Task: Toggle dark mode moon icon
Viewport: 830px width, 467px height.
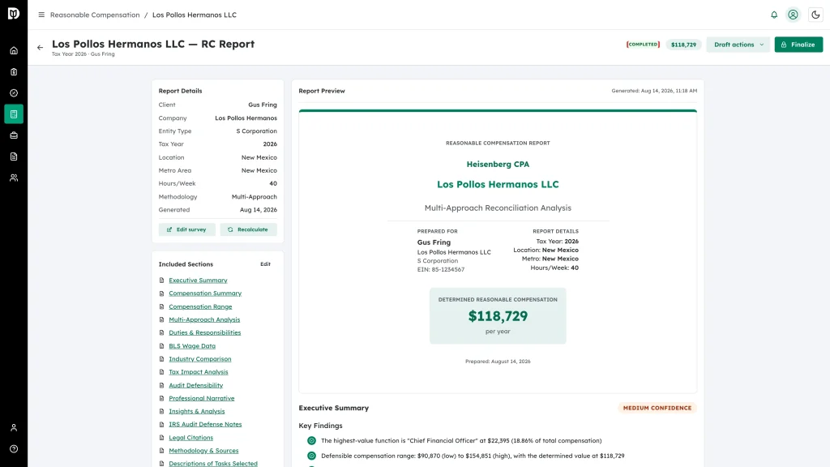Action: 815,15
